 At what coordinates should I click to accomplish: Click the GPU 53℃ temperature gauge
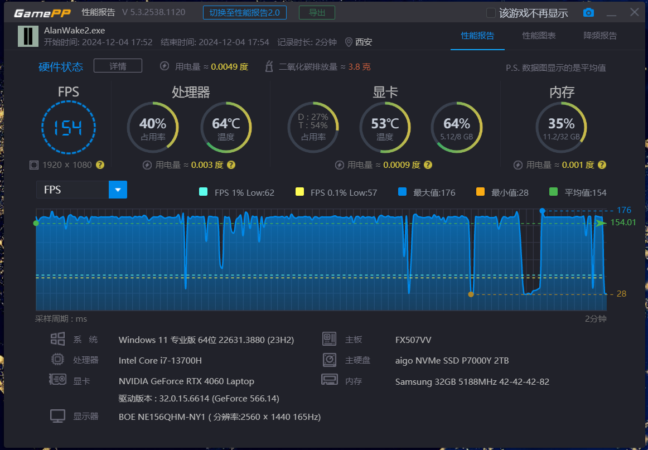click(385, 127)
